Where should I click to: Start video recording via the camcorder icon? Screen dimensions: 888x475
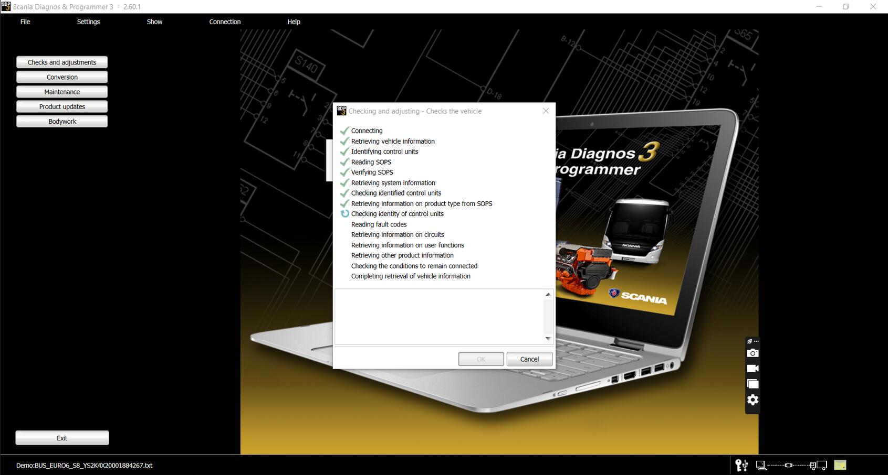tap(753, 368)
